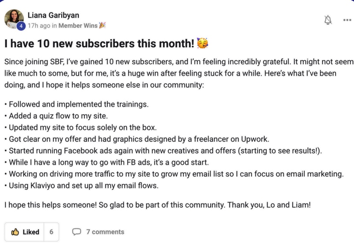Click the bullet about adding a quiz flow
Image resolution: width=354 pixels, height=246 pixels.
pyautogui.click(x=57, y=116)
